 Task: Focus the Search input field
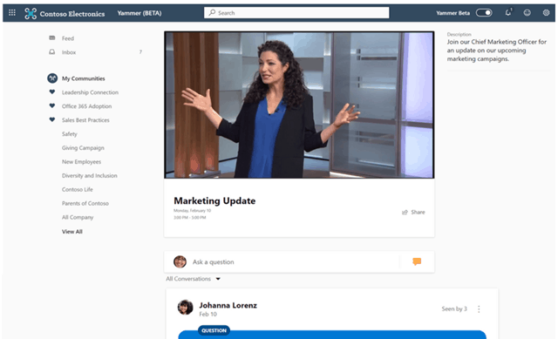click(x=296, y=13)
